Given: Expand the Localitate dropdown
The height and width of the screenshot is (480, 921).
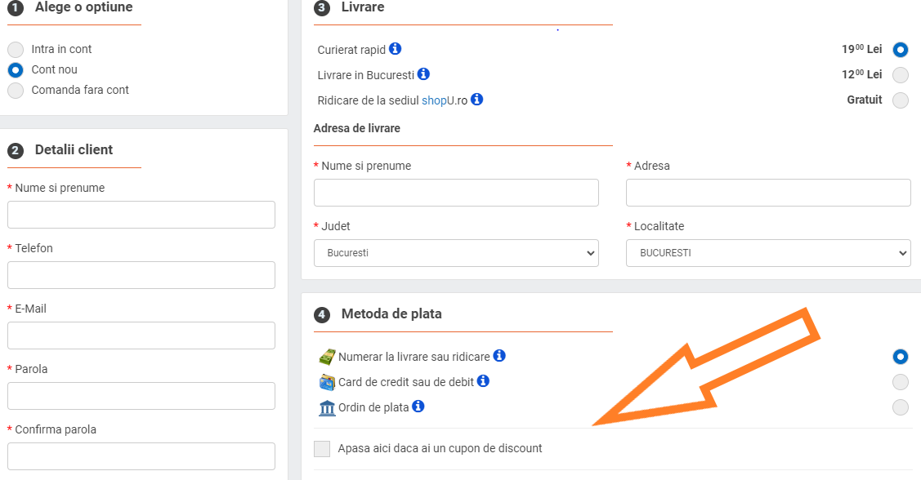Looking at the screenshot, I should 768,253.
